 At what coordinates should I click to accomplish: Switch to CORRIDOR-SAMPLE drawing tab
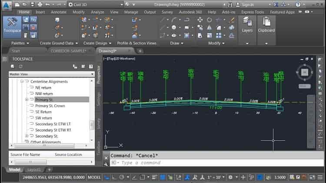[x=68, y=51]
